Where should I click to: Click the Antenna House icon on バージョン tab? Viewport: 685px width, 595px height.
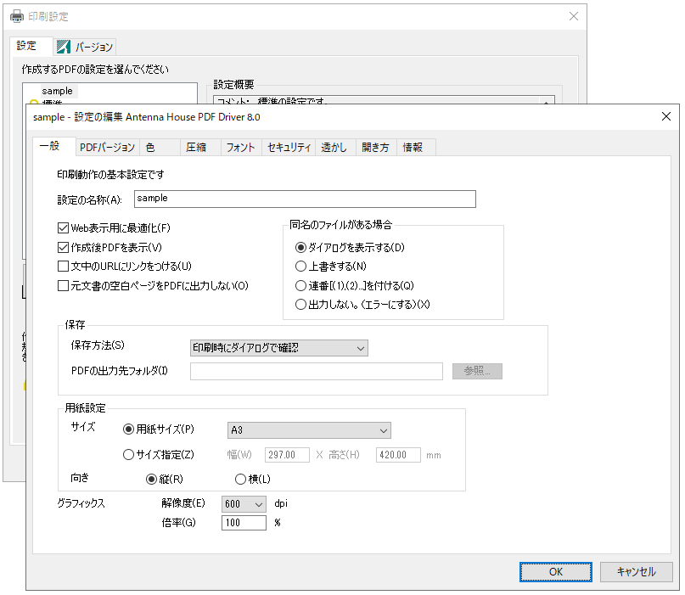coord(64,47)
